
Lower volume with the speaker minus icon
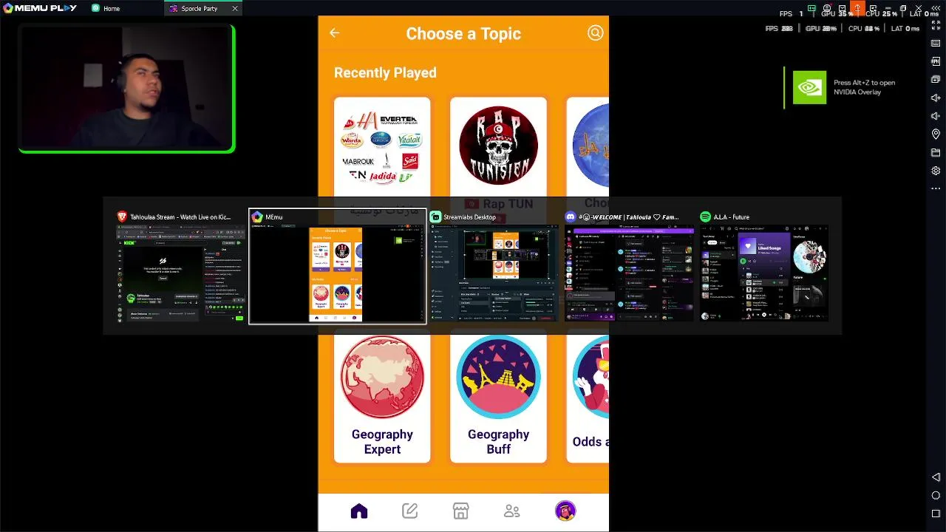click(x=936, y=116)
